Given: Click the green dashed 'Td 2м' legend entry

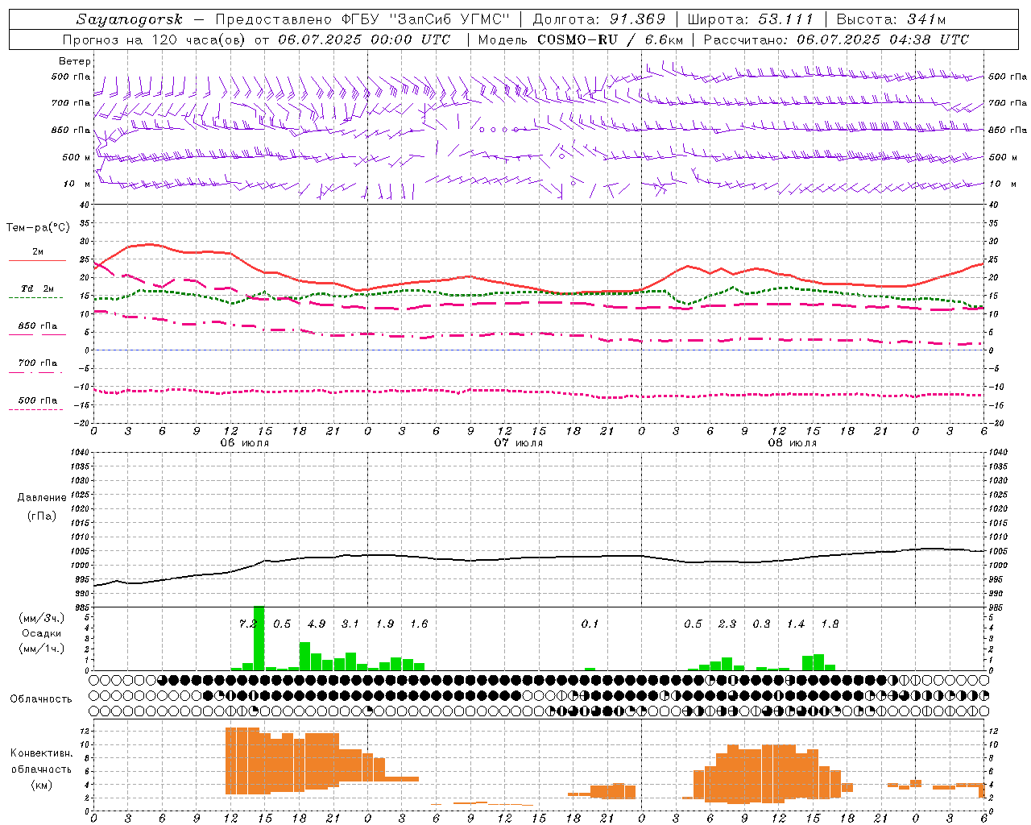Looking at the screenshot, I should pyautogui.click(x=36, y=292).
